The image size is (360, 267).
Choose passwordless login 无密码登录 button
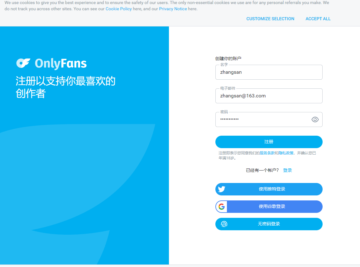[269, 224]
